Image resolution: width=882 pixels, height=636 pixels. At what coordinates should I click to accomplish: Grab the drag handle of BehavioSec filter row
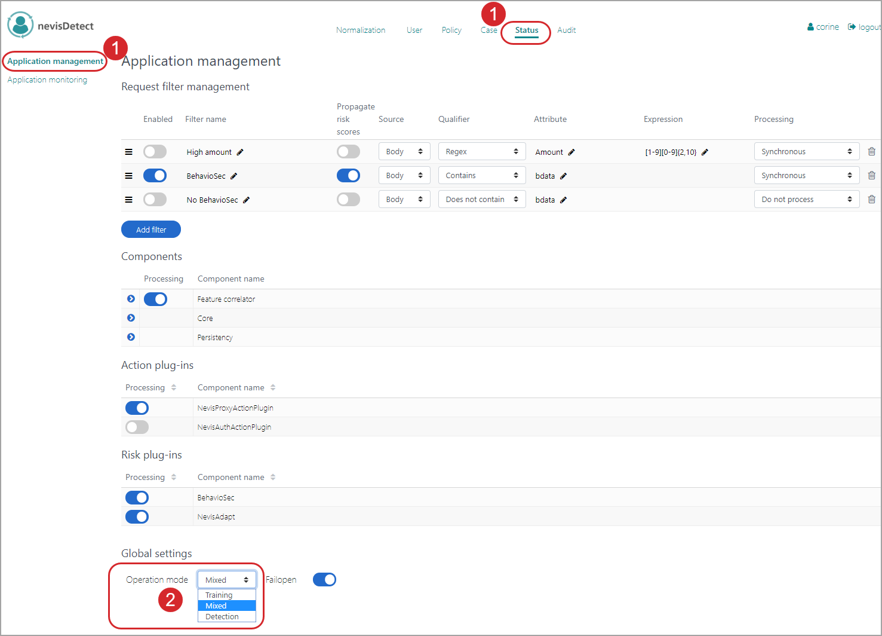(128, 176)
